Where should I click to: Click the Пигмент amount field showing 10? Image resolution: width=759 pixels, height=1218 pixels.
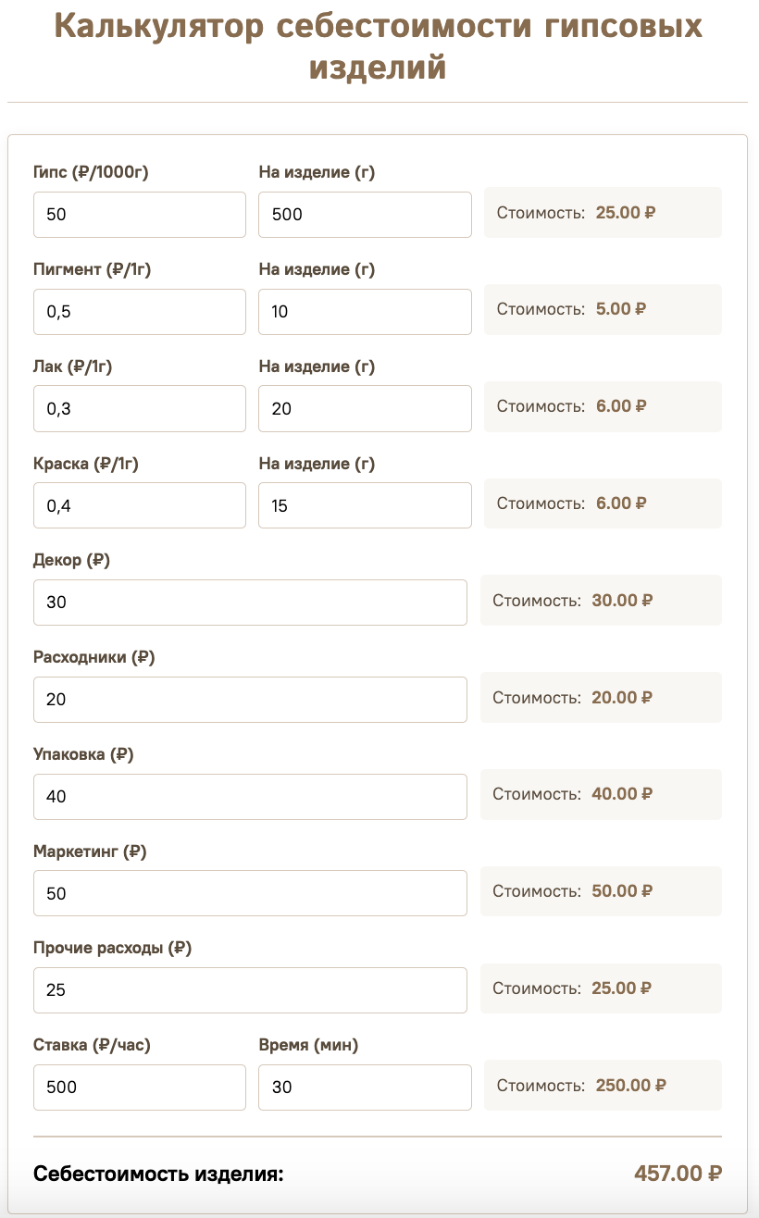(x=365, y=312)
